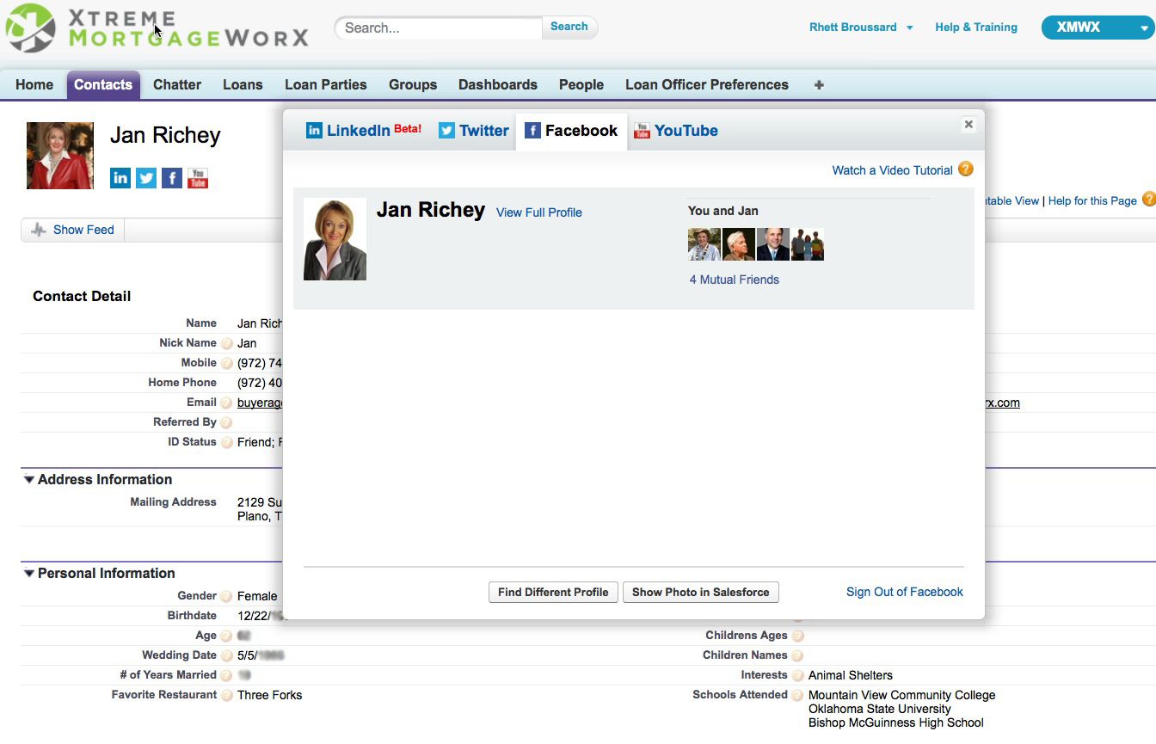
Task: Click the Find Different Profile button
Action: 553,593
